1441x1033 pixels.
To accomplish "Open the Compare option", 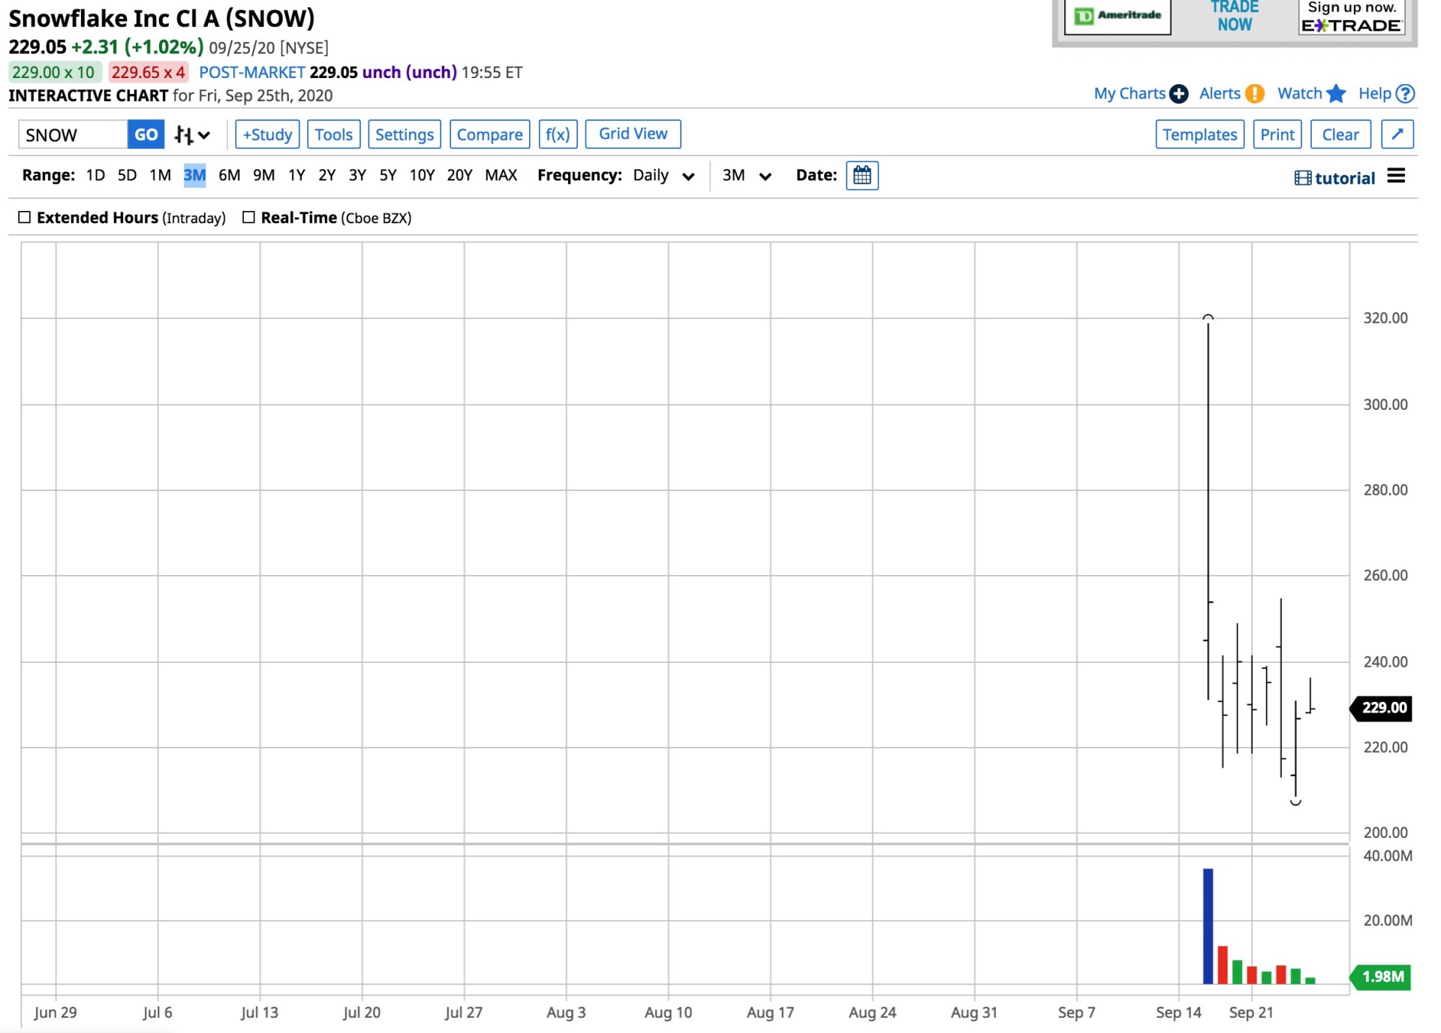I will pos(489,134).
